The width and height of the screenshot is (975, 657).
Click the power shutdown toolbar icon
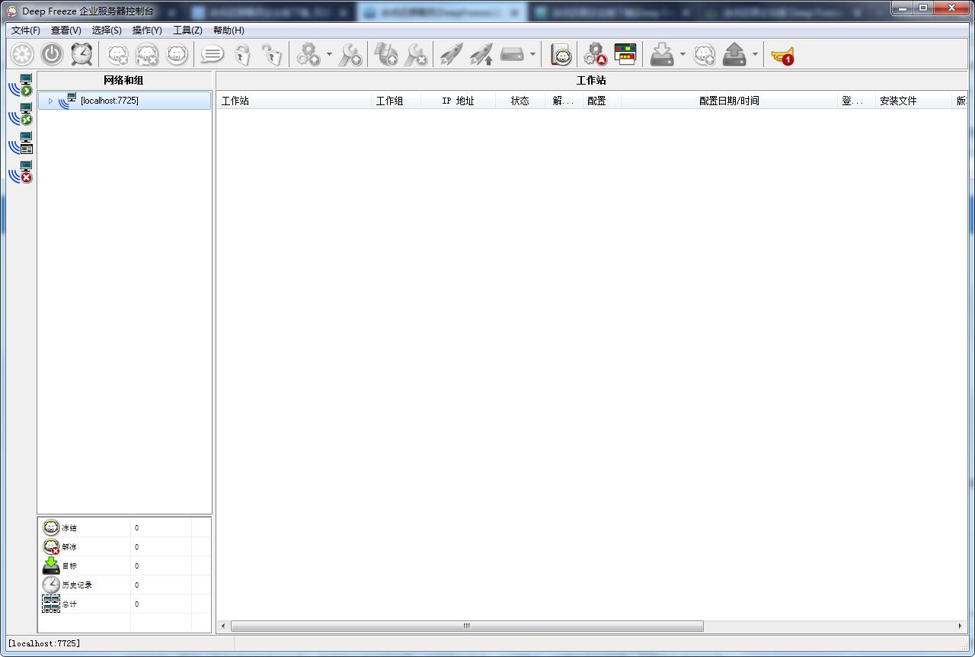52,54
